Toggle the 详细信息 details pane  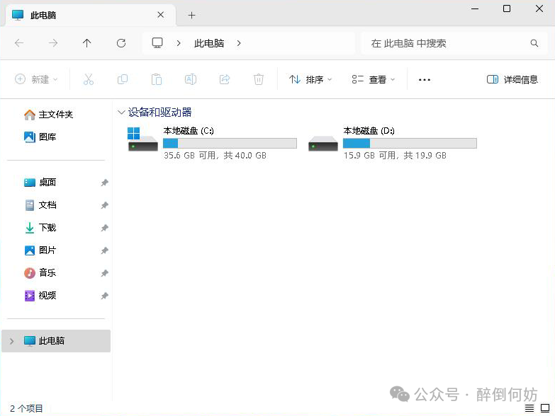512,80
